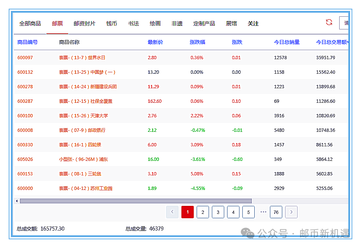Click the scrollbar left arrow
The image size is (361, 248).
click(17, 201)
